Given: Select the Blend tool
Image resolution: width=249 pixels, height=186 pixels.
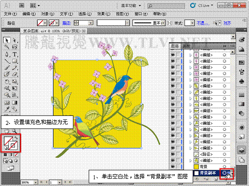Looking at the screenshot, I should pos(14,109).
